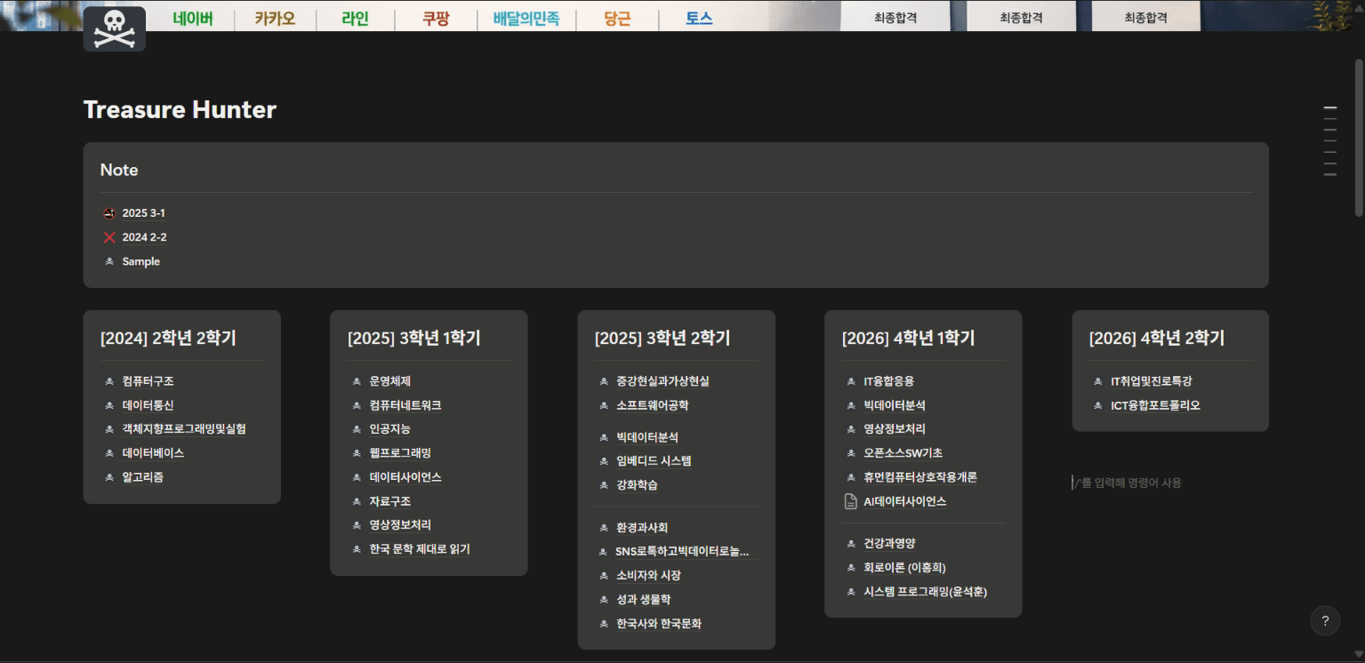Click the icon beside 증강현실과가상현실

coord(604,381)
